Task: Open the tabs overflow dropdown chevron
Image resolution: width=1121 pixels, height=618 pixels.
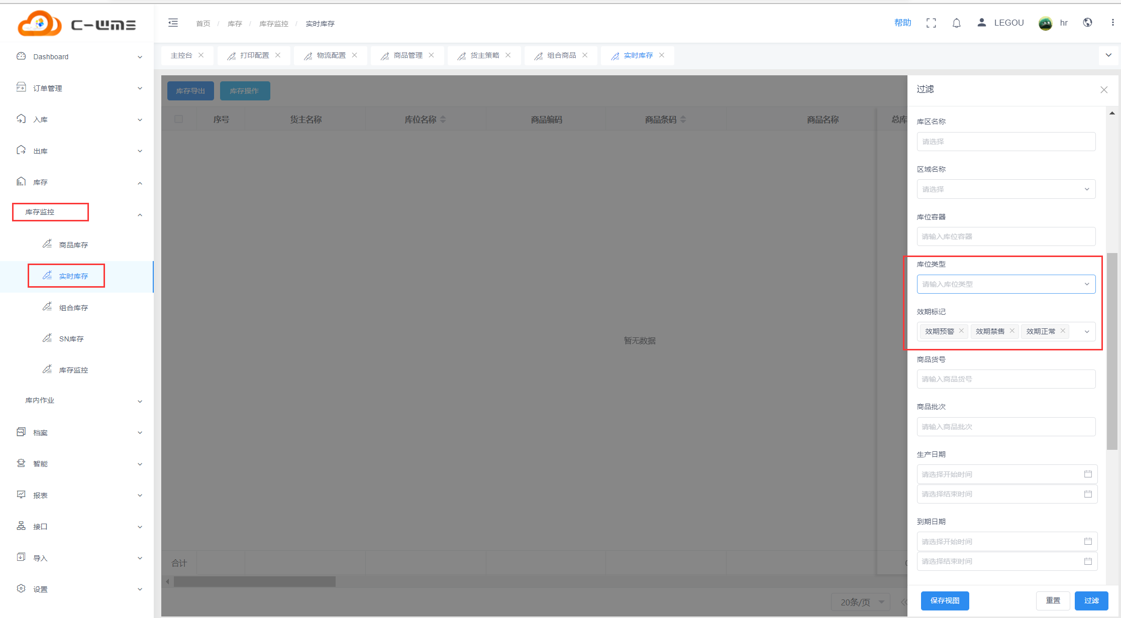Action: click(1108, 55)
